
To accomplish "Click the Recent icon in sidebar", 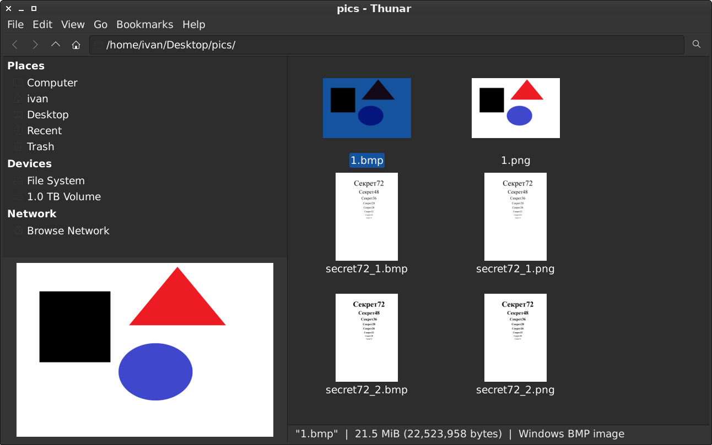I will [18, 131].
